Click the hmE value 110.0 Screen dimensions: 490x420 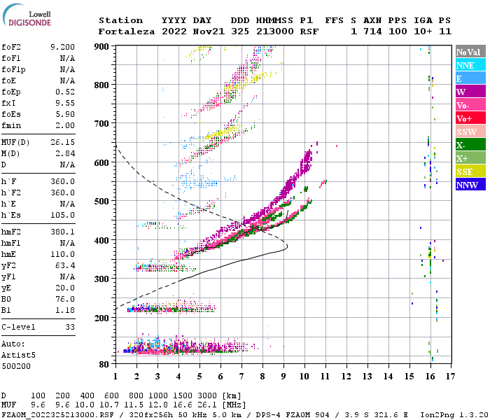[x=62, y=254]
